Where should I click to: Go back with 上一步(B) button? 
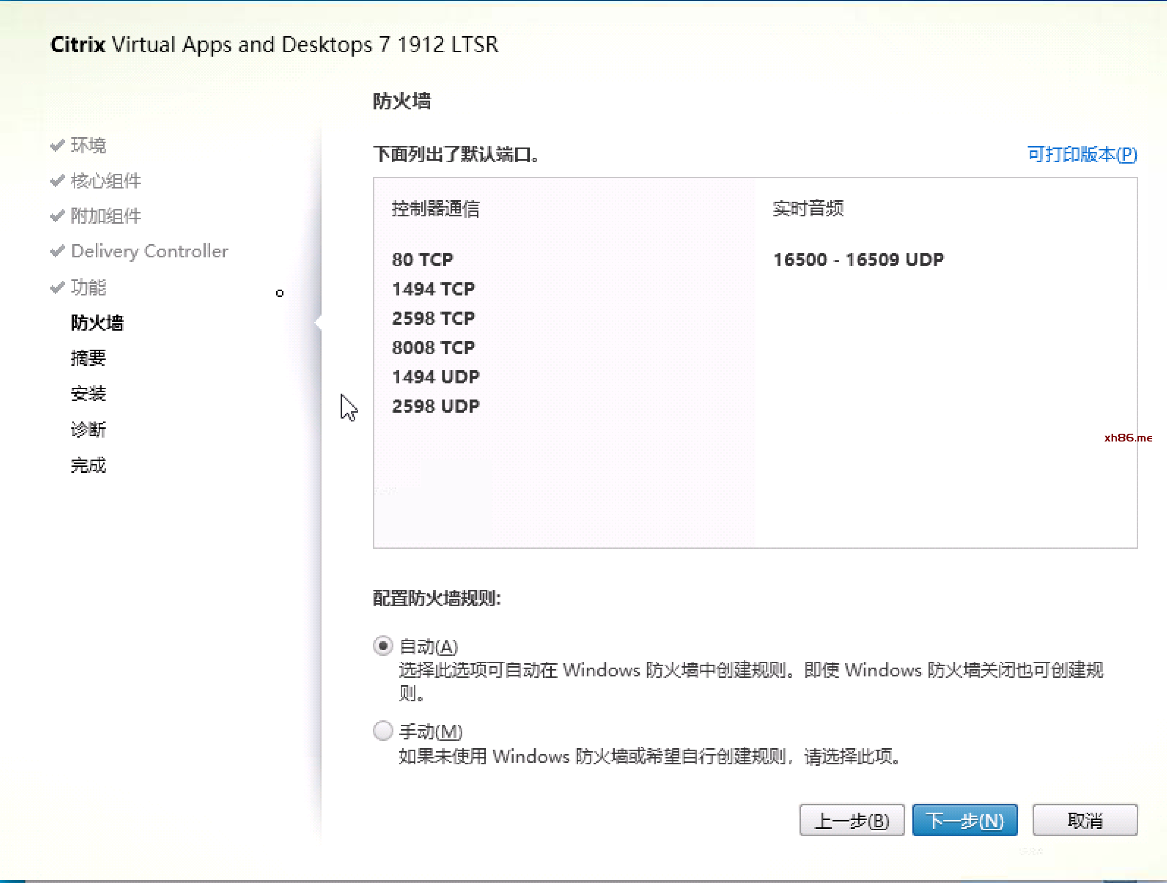click(851, 820)
